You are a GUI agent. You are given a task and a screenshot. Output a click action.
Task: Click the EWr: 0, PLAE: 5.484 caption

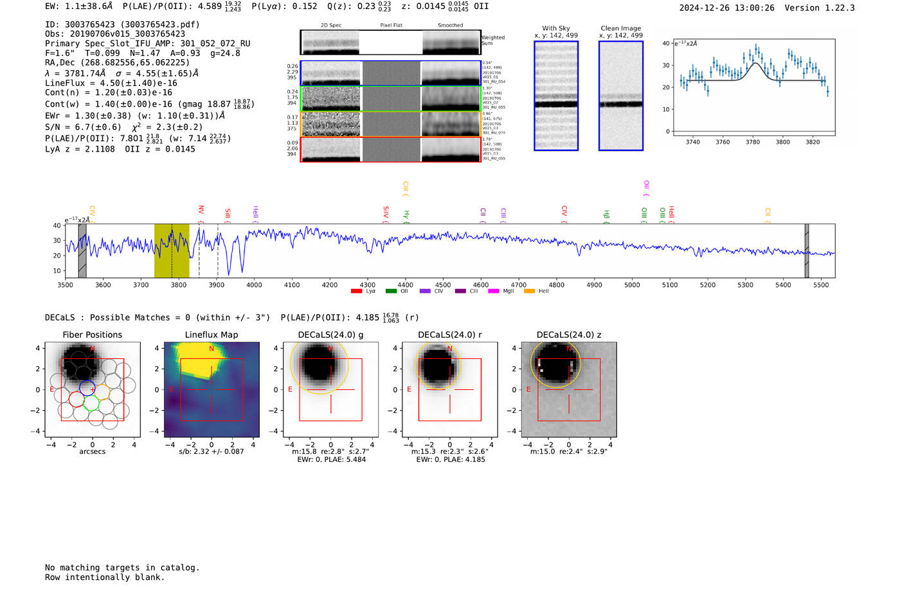331,459
